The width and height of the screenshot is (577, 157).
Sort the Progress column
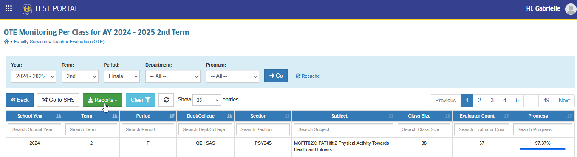click(570, 116)
